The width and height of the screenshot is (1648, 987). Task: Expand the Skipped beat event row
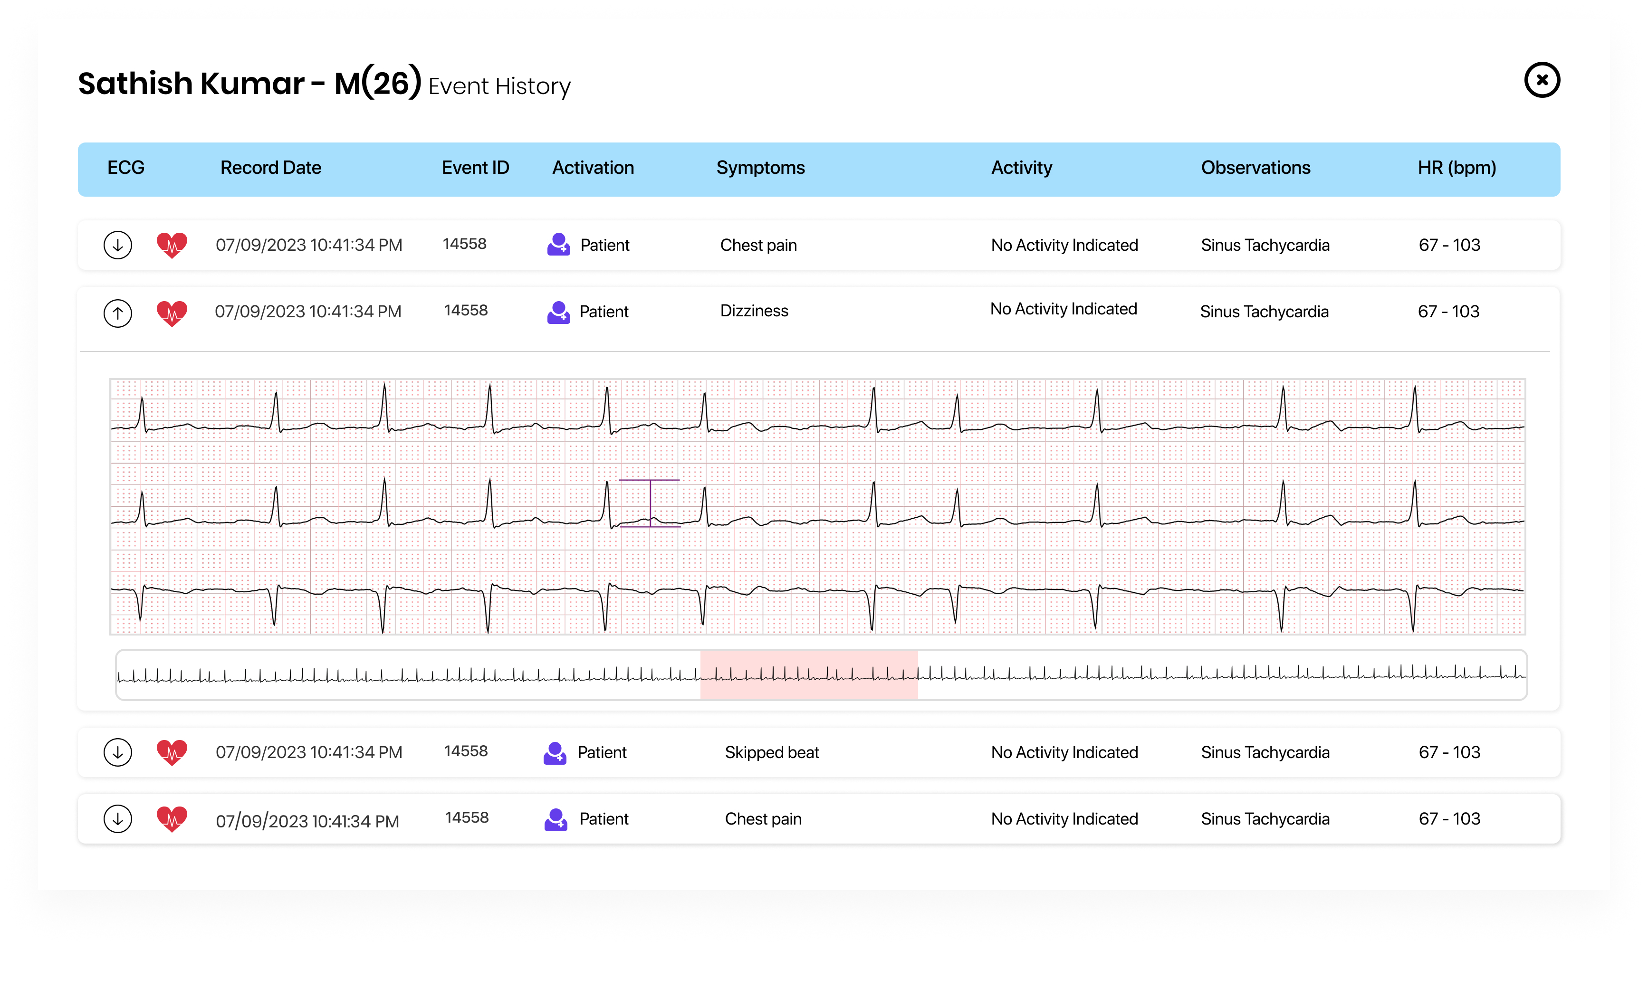[118, 752]
